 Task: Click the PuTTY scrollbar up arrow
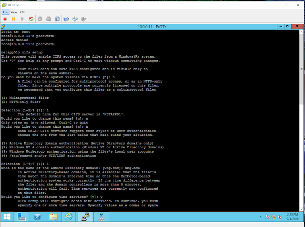tap(301, 32)
